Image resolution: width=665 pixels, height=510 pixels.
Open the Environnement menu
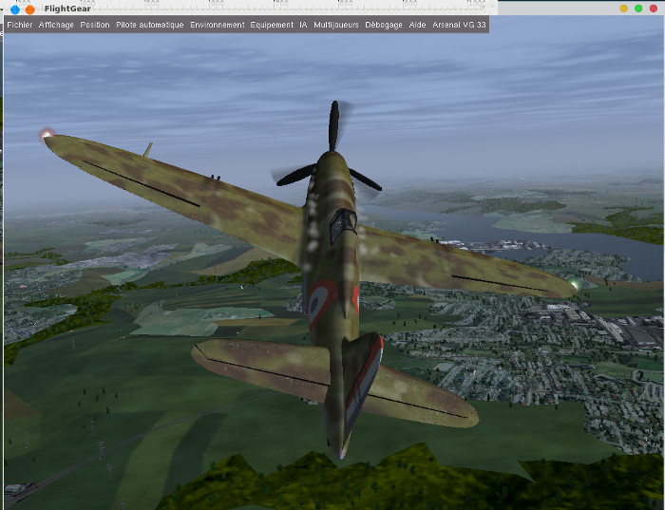(217, 25)
